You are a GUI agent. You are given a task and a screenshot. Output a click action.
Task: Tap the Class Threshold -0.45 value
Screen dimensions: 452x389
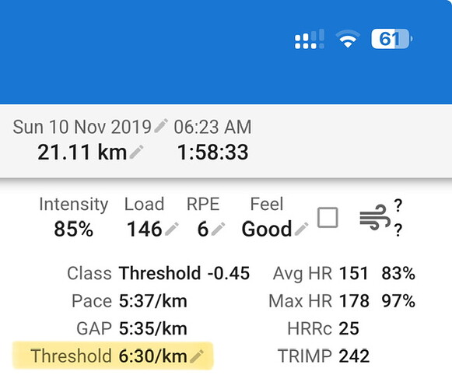(x=184, y=273)
